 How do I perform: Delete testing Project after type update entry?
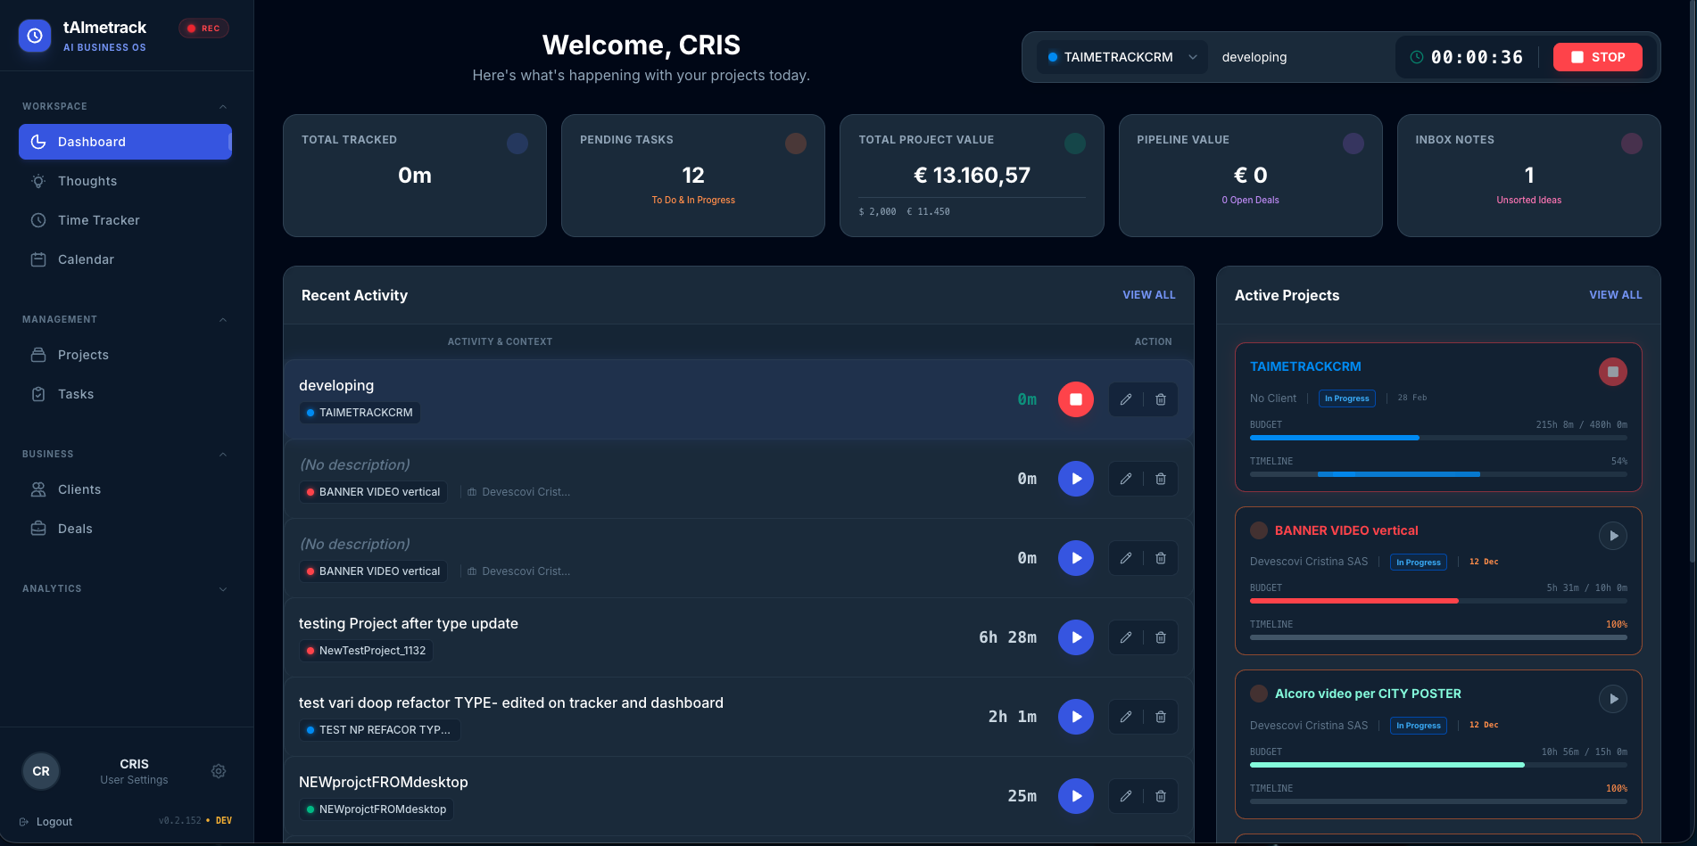coord(1161,637)
